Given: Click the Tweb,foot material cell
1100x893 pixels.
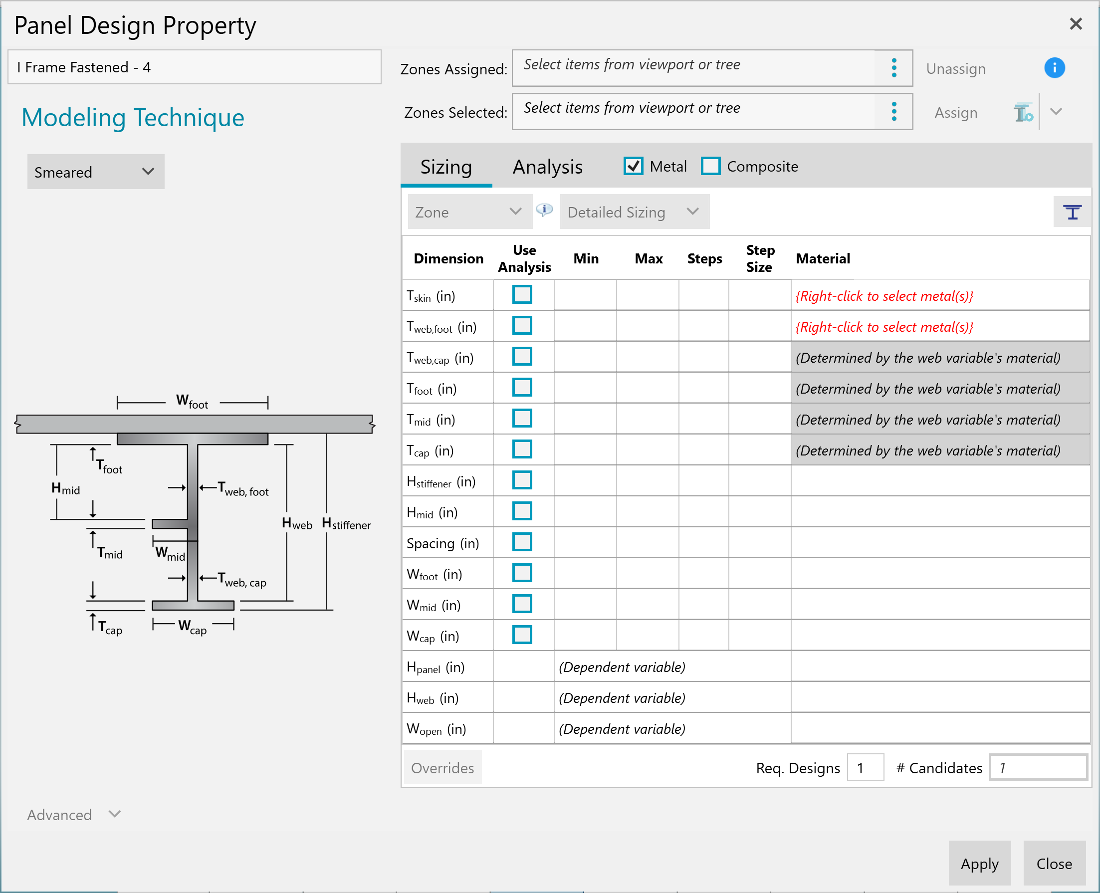Looking at the screenshot, I should [940, 326].
